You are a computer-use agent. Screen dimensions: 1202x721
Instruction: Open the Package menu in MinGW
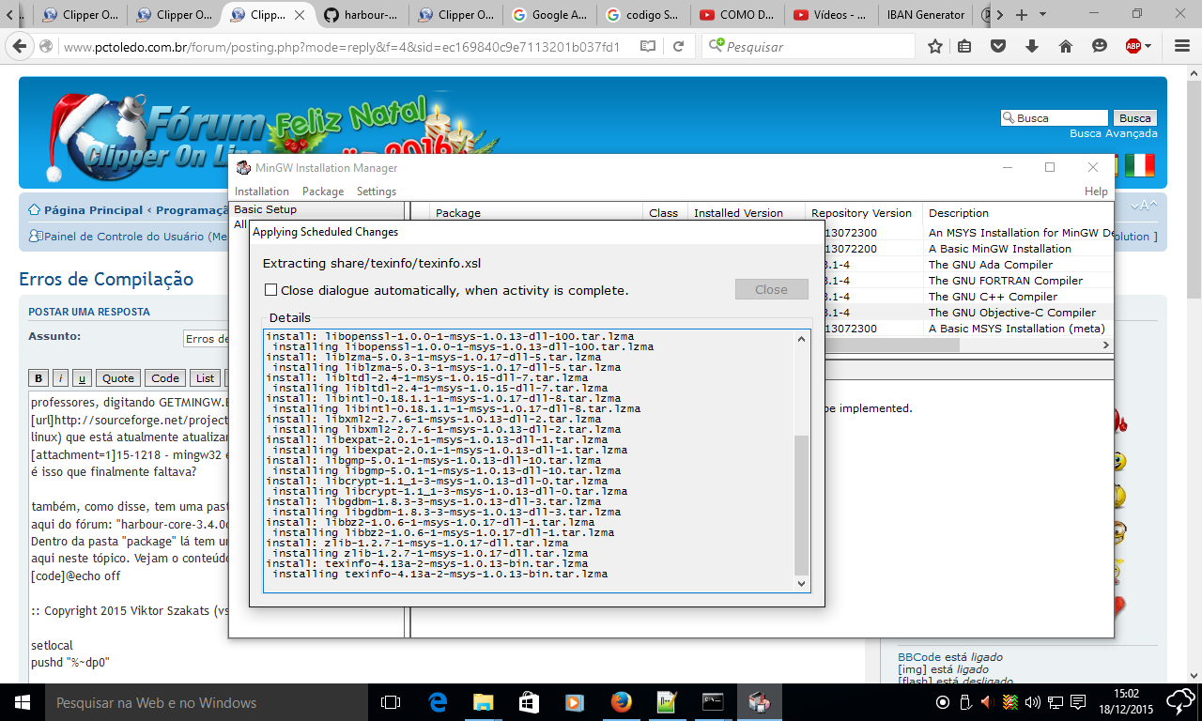[323, 192]
